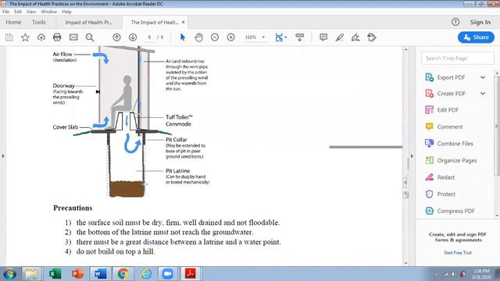Image resolution: width=500 pixels, height=281 pixels.
Task: Send file by email envelope icon
Action: tap(73, 37)
